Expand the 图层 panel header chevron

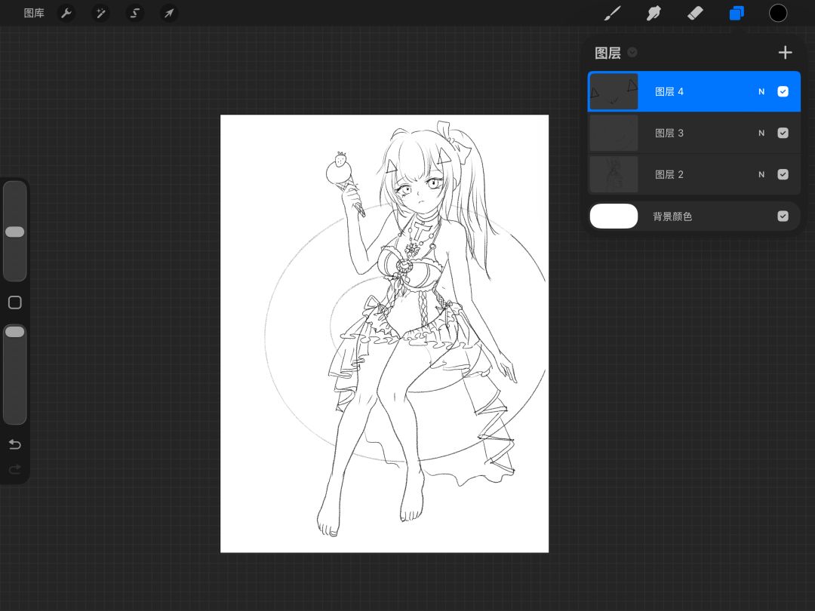[632, 53]
